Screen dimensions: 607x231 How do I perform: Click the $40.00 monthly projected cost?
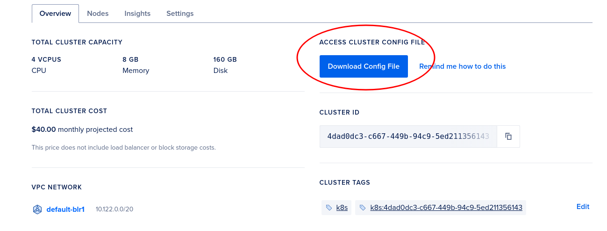44,130
